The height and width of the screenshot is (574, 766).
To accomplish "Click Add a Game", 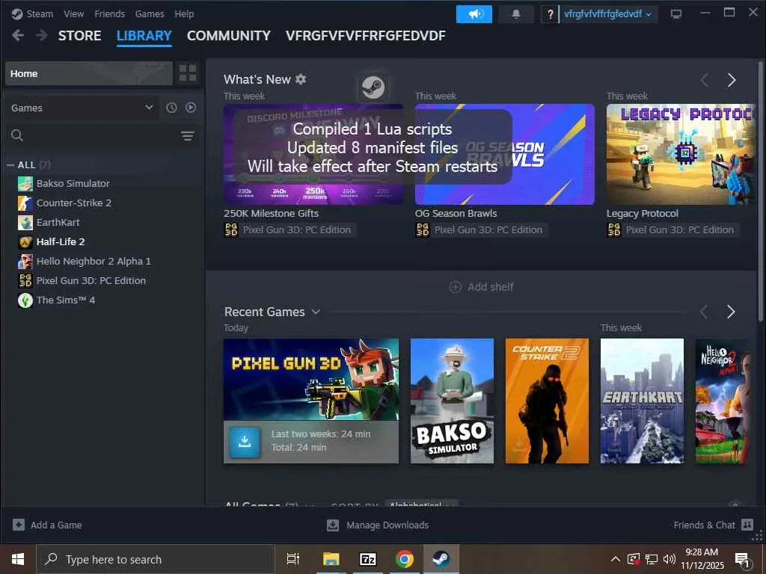I will (x=47, y=525).
